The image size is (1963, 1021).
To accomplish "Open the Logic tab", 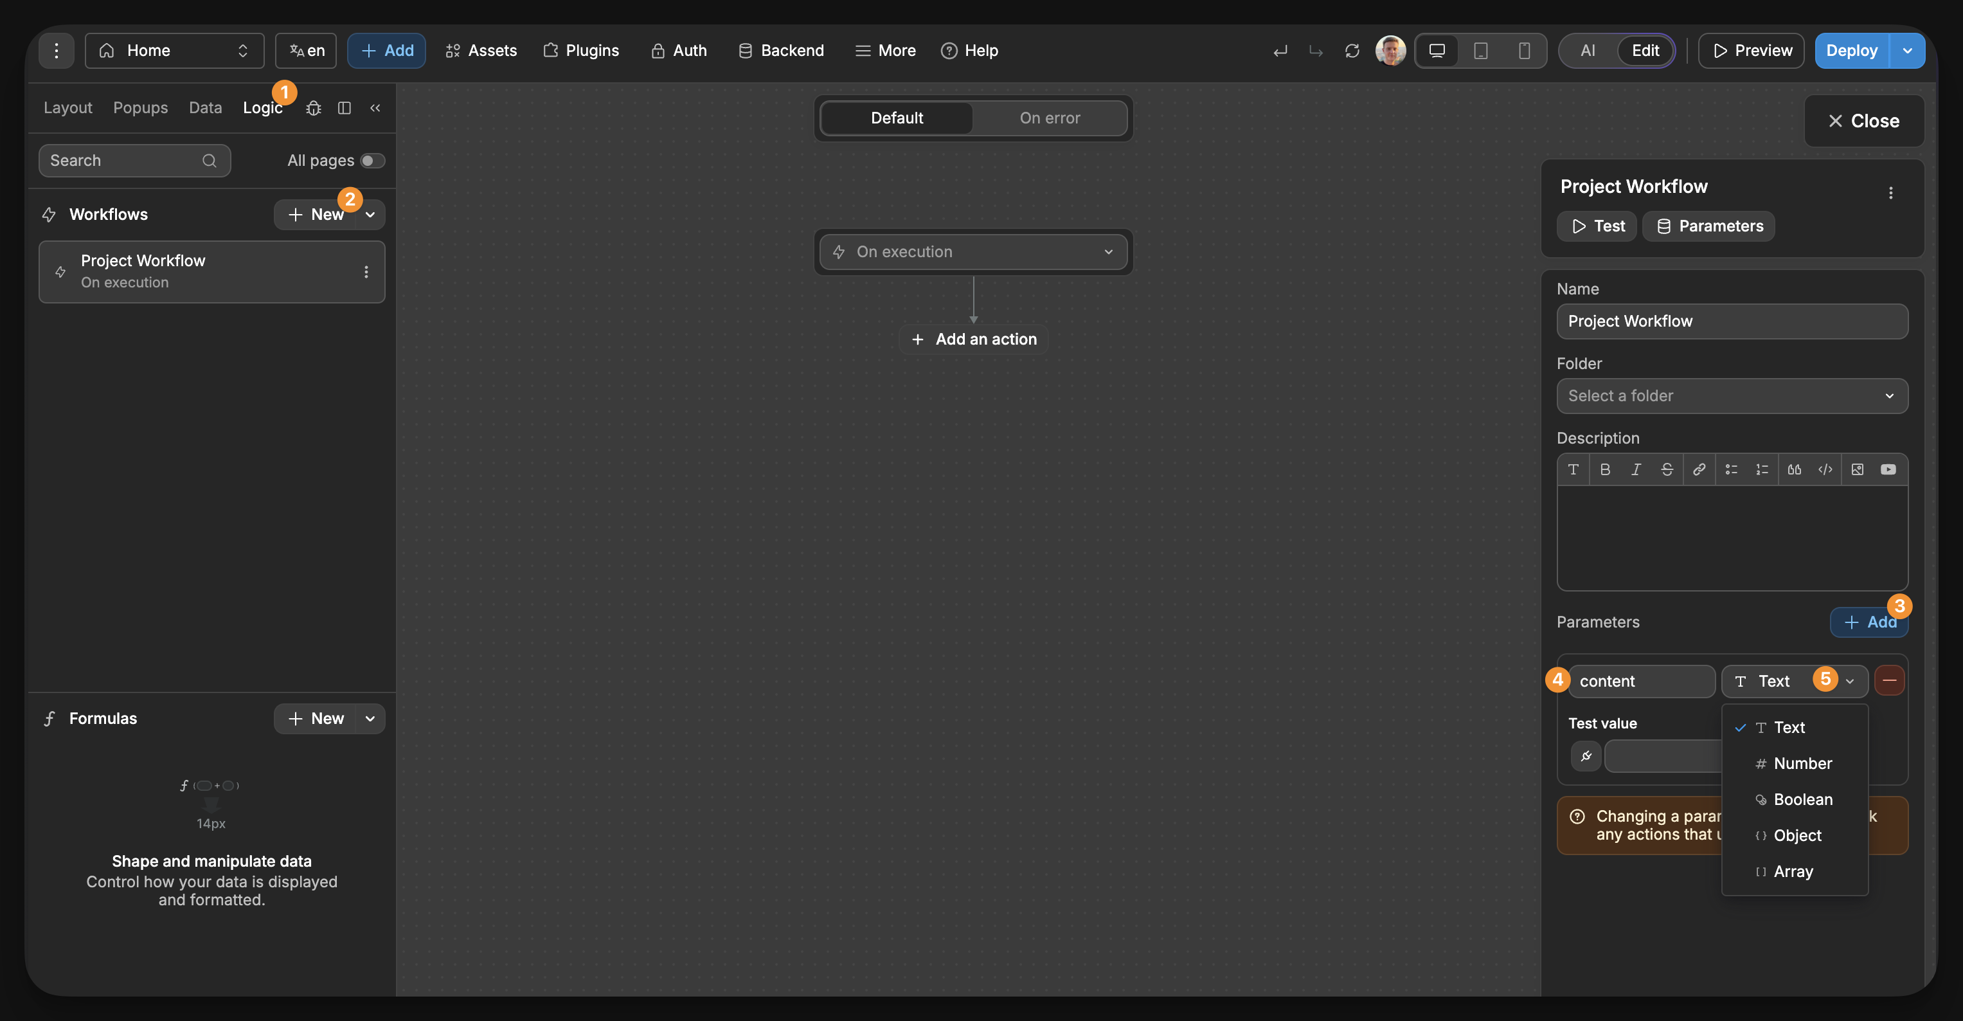I will pyautogui.click(x=262, y=107).
